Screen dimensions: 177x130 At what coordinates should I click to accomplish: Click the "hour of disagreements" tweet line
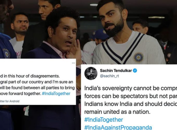pos(30,76)
